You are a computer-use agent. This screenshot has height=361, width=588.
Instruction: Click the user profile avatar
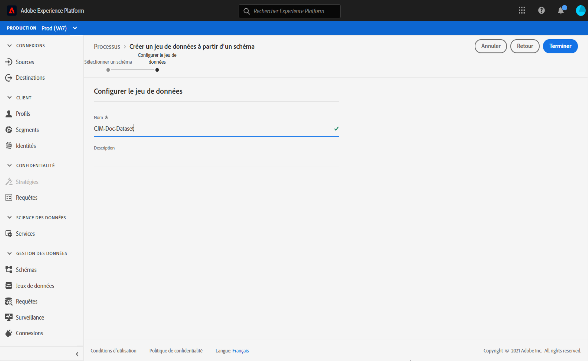(580, 11)
